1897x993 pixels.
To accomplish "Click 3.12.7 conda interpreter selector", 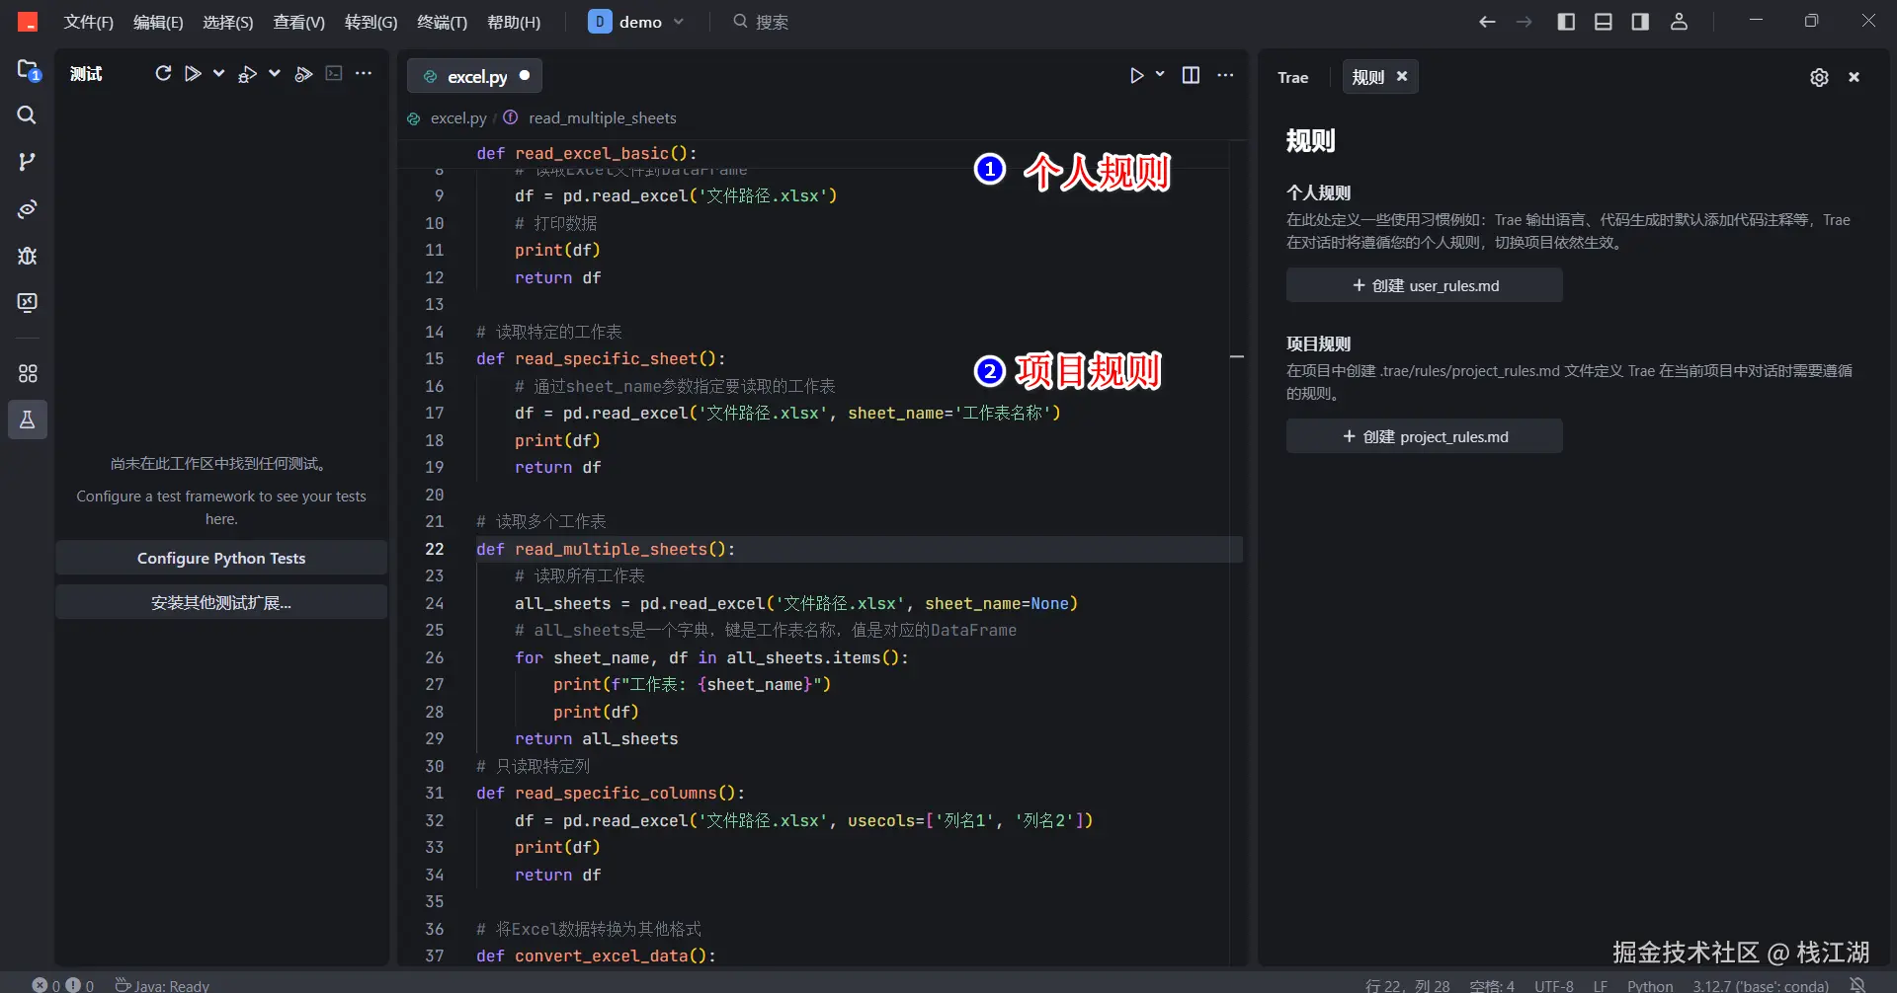I will click(x=1760, y=985).
